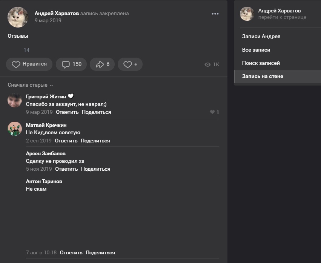Screen dimensions: 321x263
Task: Like Григорий Житин's comment heart icon
Action: (212, 112)
